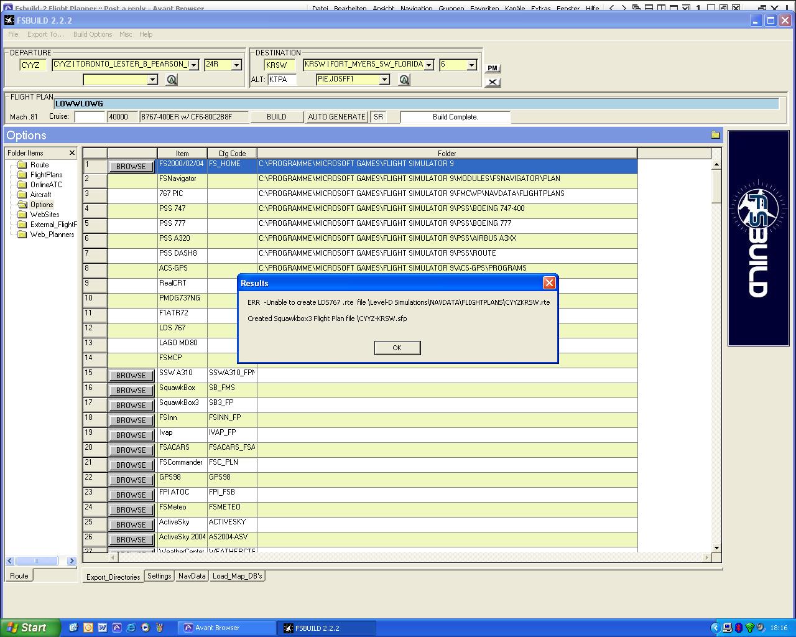This screenshot has height=637, width=796.
Task: Click the Folder column header
Action: [x=447, y=153]
